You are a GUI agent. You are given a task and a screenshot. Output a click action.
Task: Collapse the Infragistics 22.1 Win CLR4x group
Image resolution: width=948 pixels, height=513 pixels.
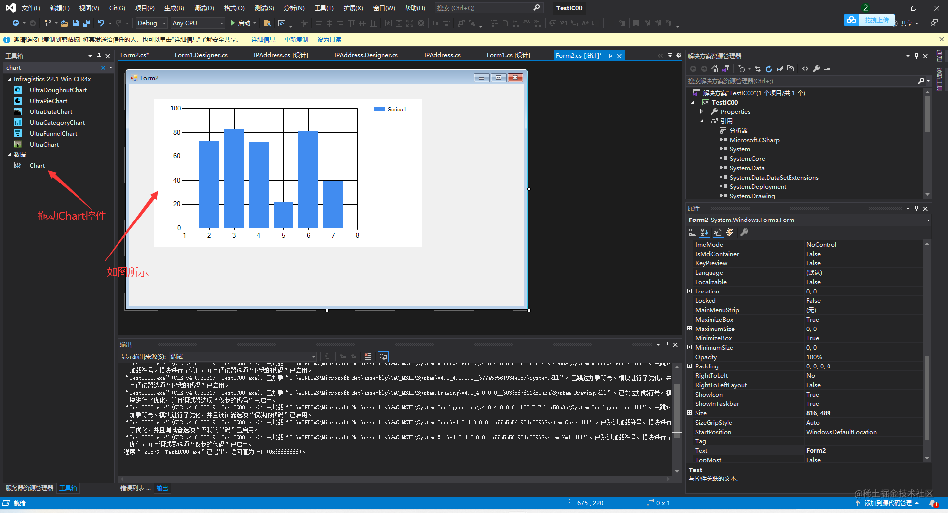click(x=9, y=79)
